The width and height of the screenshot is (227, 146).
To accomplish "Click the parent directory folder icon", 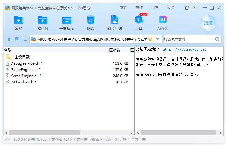I will [8, 57].
